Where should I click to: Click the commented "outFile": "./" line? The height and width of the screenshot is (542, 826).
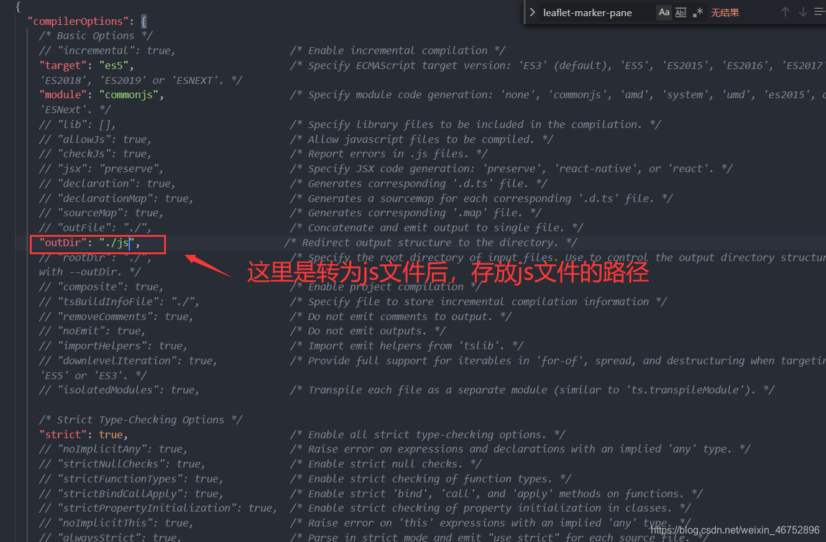[x=96, y=227]
